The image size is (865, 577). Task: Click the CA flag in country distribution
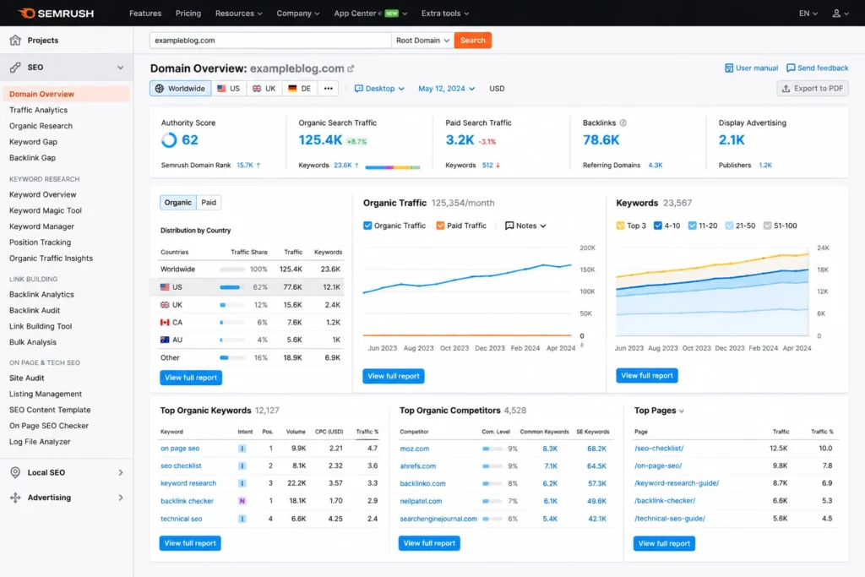point(165,322)
